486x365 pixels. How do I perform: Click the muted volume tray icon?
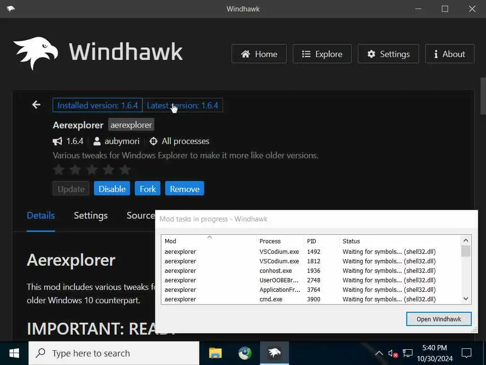pos(393,353)
